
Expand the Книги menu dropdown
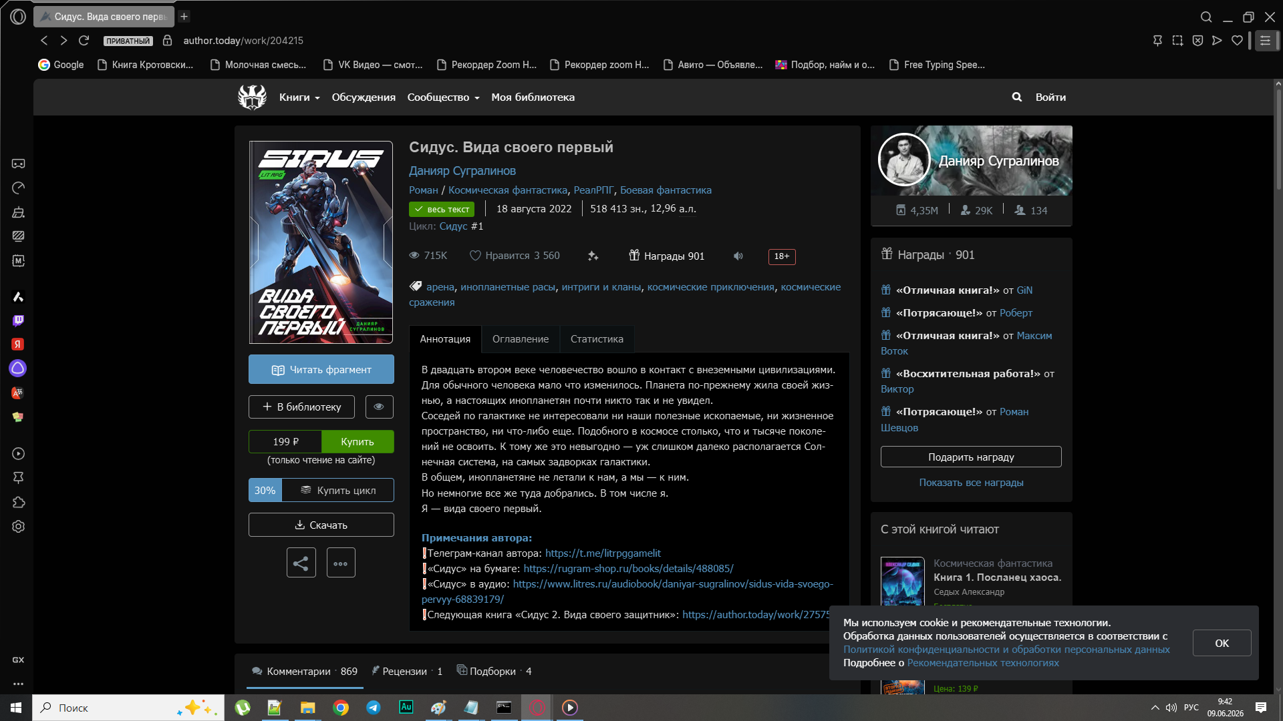(x=299, y=97)
